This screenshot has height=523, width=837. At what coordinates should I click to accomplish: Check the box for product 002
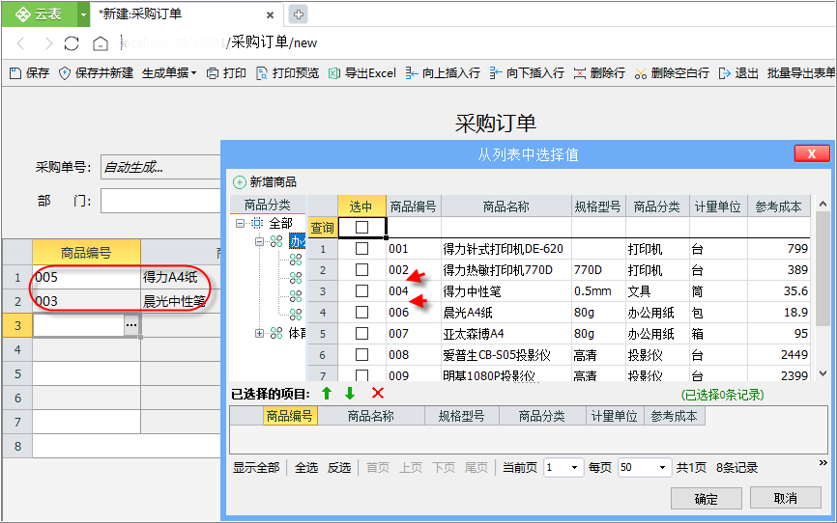361,270
